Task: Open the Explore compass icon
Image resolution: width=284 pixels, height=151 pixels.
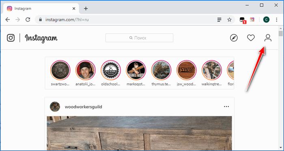Action: pyautogui.click(x=234, y=38)
